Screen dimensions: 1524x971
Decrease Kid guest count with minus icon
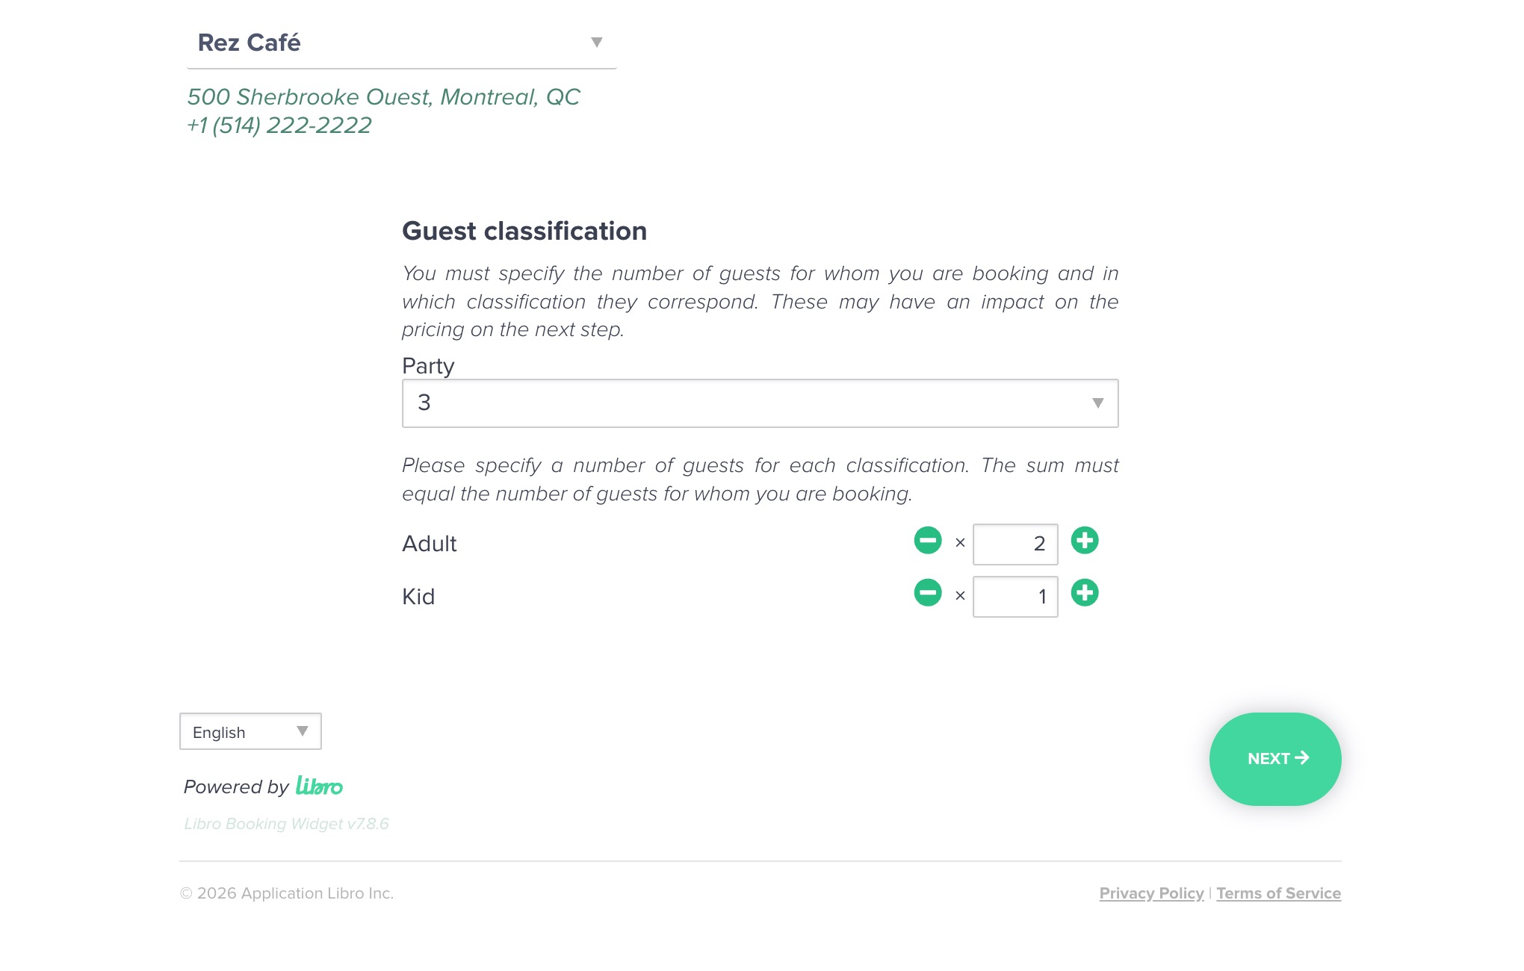pyautogui.click(x=928, y=593)
